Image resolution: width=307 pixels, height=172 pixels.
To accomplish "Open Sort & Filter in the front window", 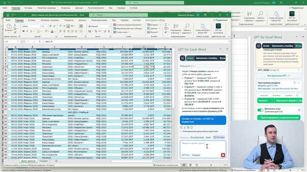I will point(176,29).
